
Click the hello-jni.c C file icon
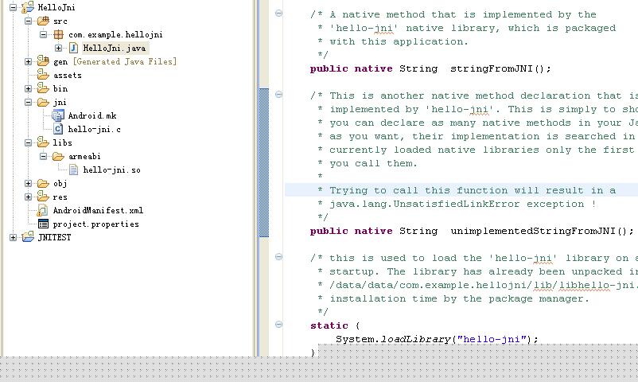[x=58, y=129]
